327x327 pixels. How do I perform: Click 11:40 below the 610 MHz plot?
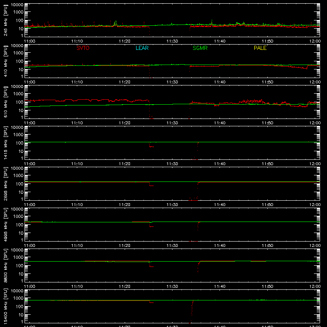220,123
